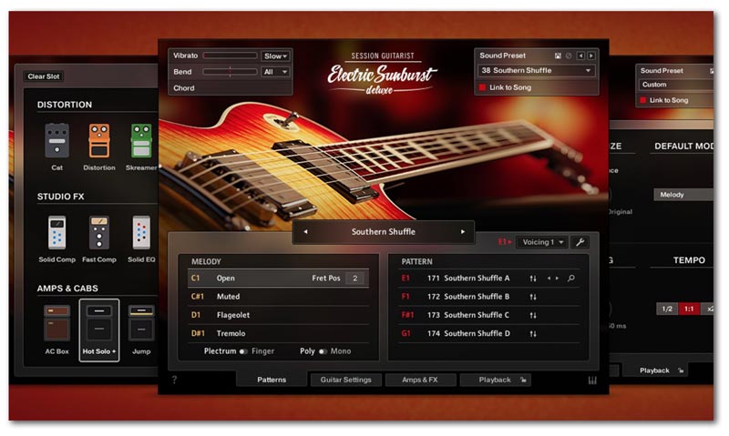Switch the Plectrum/Finger toggle
This screenshot has height=436, width=729.
click(x=243, y=351)
